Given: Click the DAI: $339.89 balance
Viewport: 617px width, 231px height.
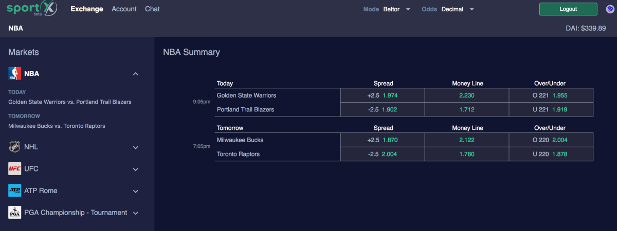Looking at the screenshot, I should pos(586,29).
